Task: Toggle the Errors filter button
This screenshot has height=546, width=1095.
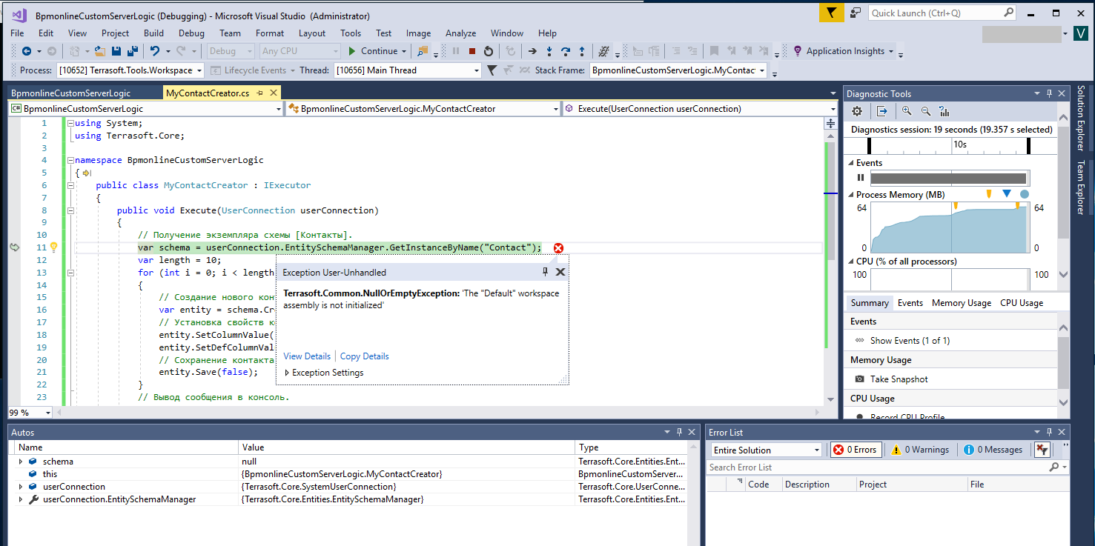Action: [x=855, y=450]
